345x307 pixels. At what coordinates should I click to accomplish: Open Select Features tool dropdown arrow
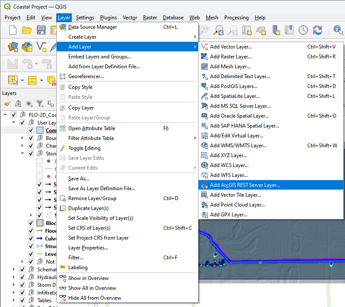23,80
